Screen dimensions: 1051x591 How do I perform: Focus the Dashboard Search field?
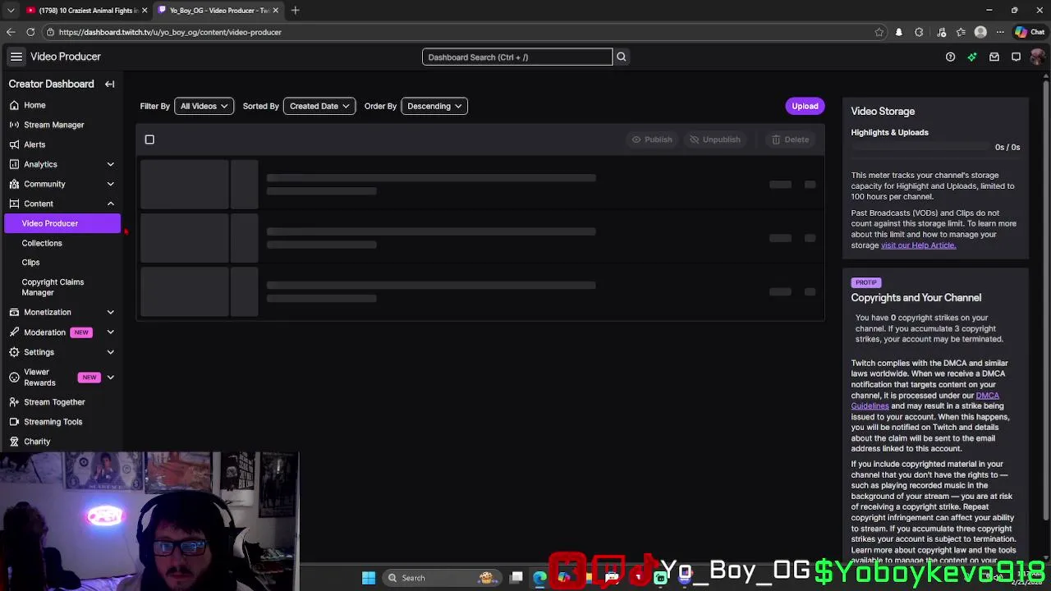click(x=517, y=57)
